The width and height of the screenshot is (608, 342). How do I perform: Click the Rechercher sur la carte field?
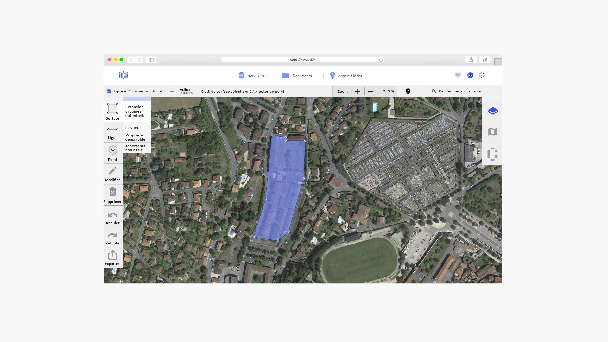pyautogui.click(x=459, y=91)
